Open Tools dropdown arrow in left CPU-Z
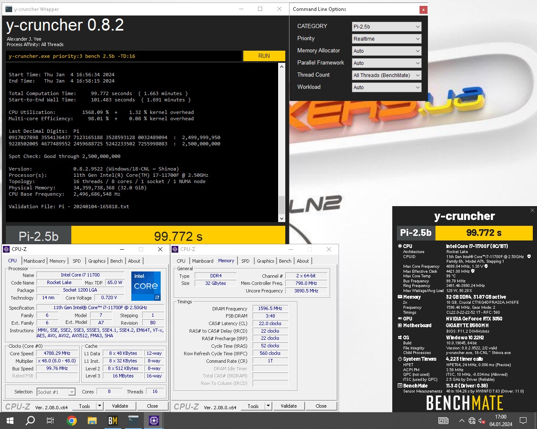 click(x=99, y=406)
